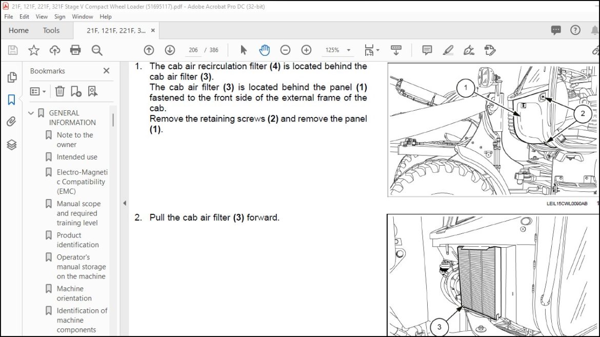The height and width of the screenshot is (337, 600).
Task: Select the hand pan tool
Action: point(264,50)
